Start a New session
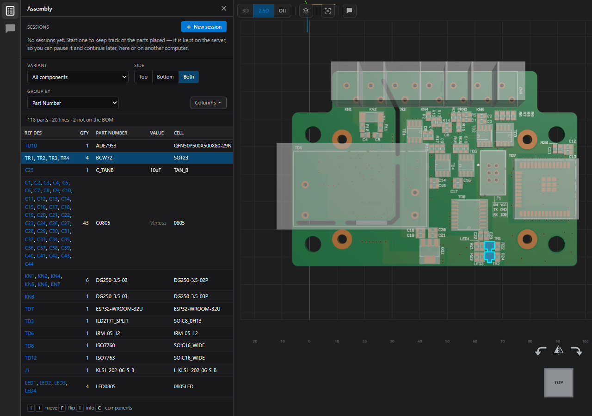 coord(204,27)
